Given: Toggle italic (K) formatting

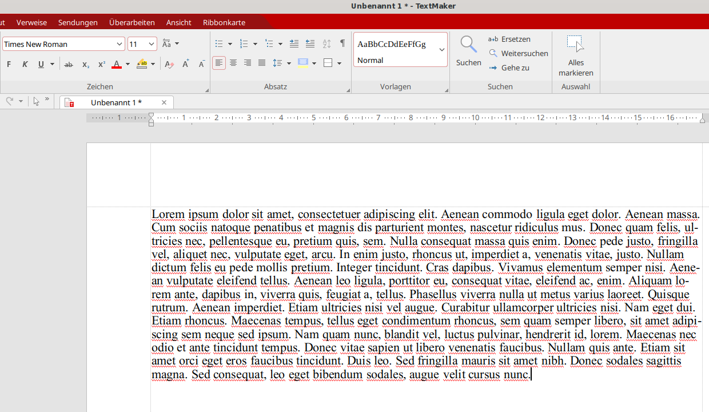Looking at the screenshot, I should (25, 64).
